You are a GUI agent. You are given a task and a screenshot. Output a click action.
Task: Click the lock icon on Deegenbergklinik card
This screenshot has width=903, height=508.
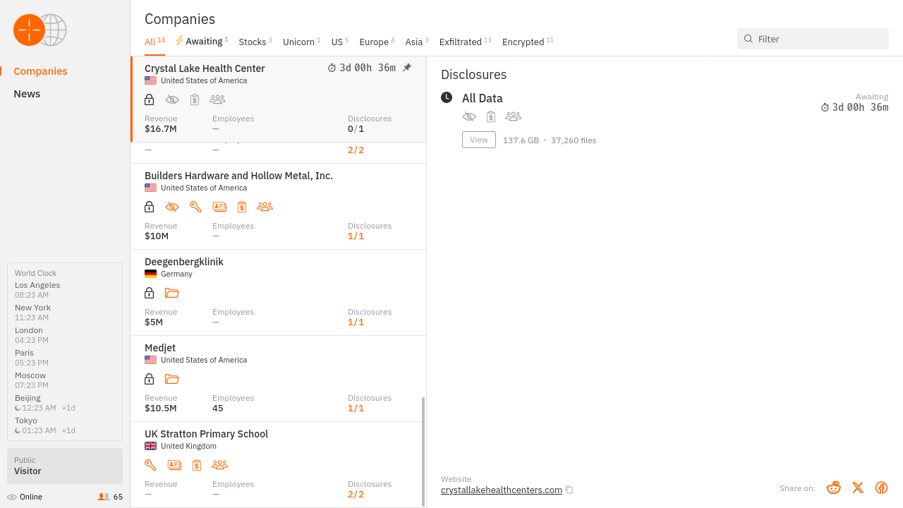pos(149,293)
